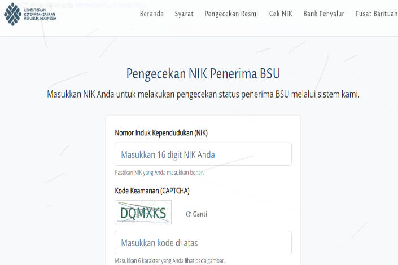Go to the Syarat page
This screenshot has width=398, height=265.
pyautogui.click(x=184, y=14)
